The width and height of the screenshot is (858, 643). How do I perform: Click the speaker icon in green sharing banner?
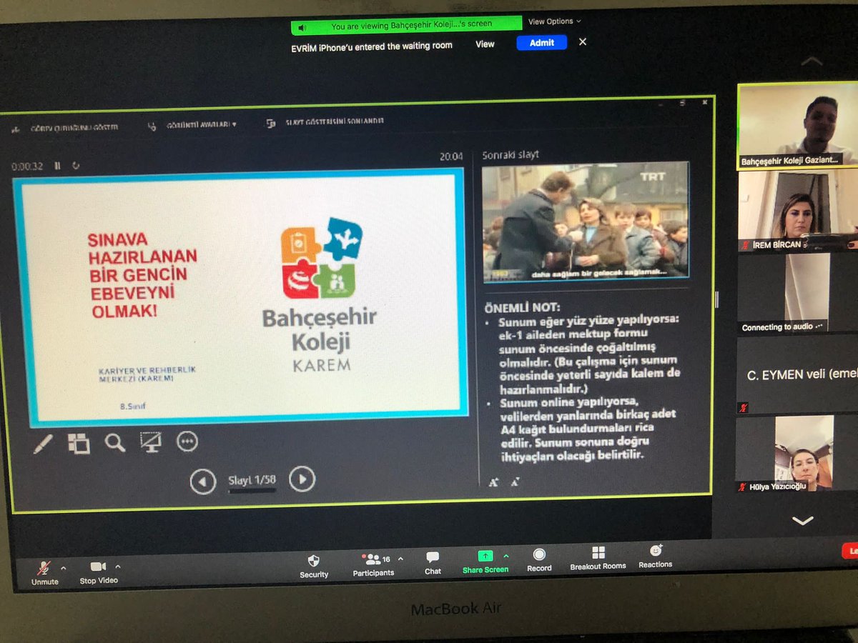tap(302, 27)
